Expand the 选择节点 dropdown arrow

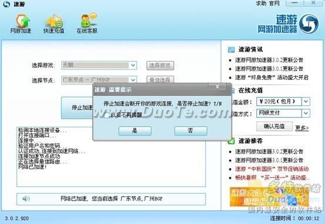click(x=133, y=80)
